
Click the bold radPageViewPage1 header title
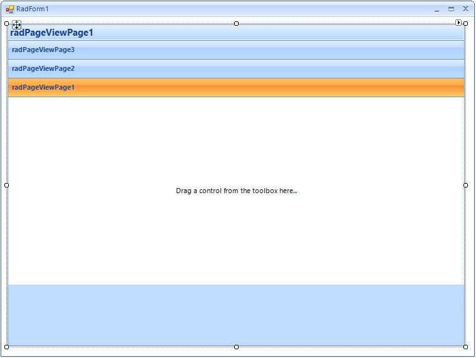pos(51,33)
